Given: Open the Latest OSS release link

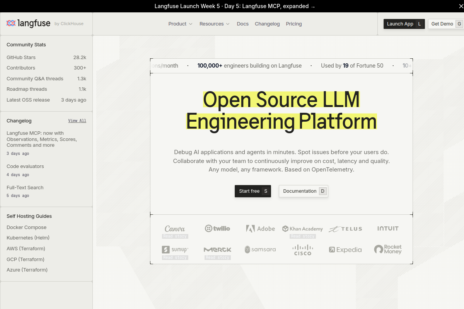Looking at the screenshot, I should coord(46,100).
